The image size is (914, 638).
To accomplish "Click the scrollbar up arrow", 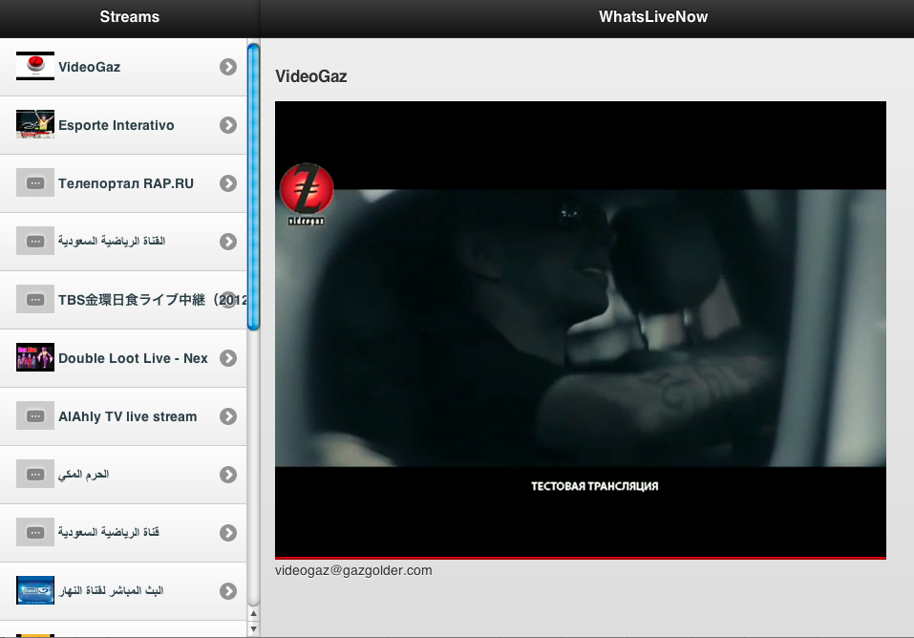I will 253,613.
